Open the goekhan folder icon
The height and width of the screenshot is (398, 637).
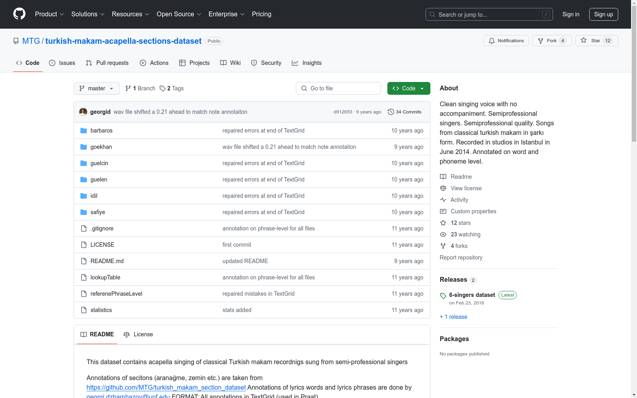coord(84,147)
